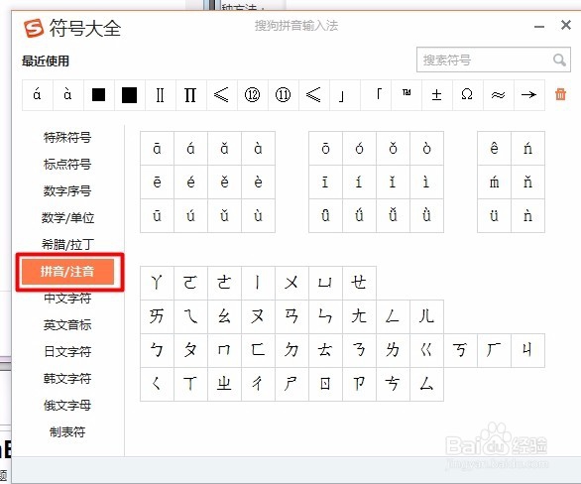This screenshot has width=581, height=484.
Task: Insert bopomofo ㄦ symbol
Action: click(427, 316)
